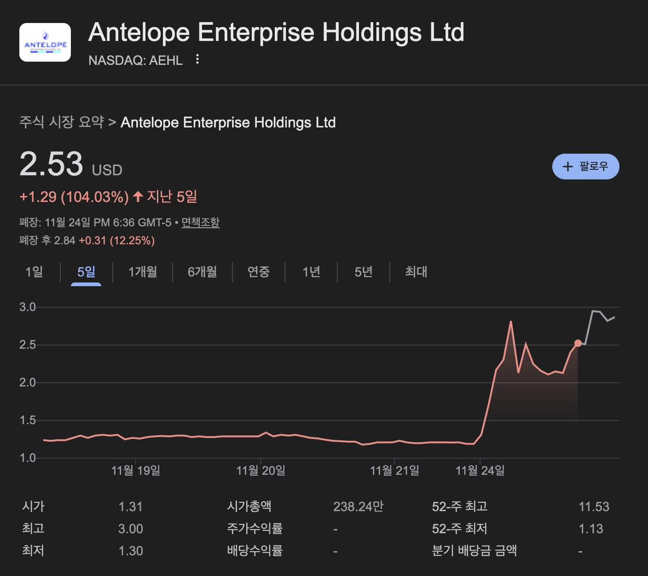Click the 3.0 y-axis label
The width and height of the screenshot is (648, 576).
28,307
